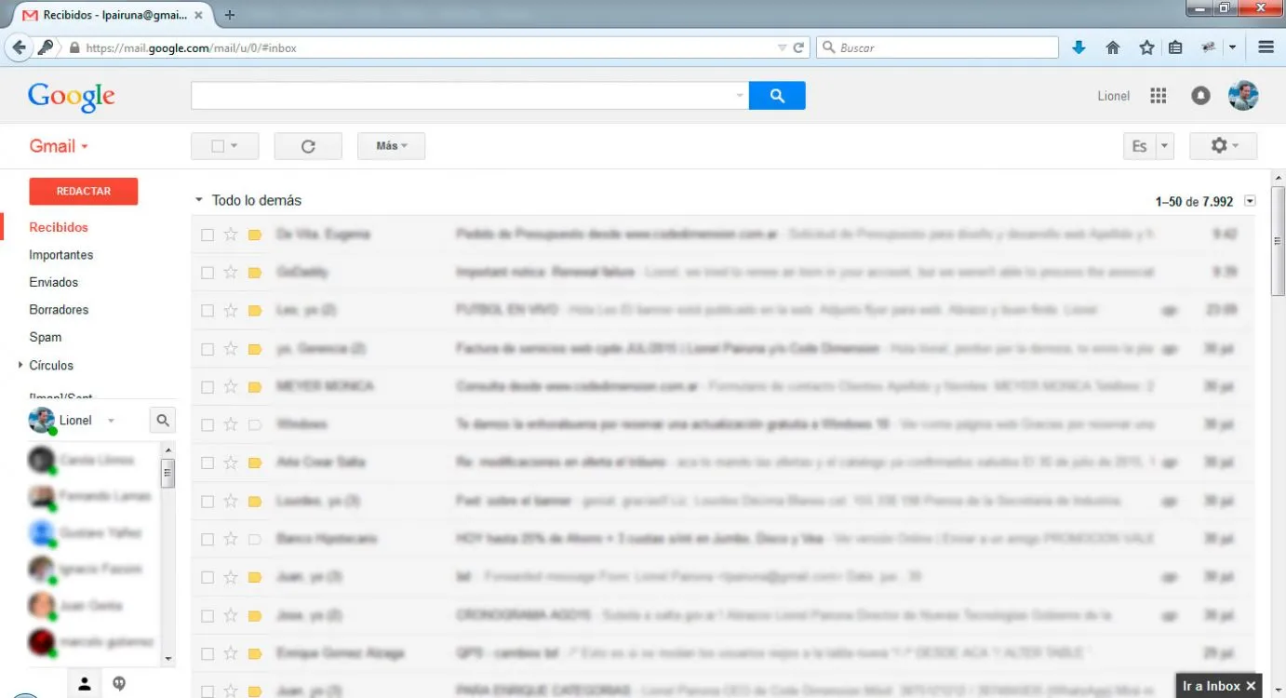Check the Banco Hipotecario email checkbox
1286x698 pixels.
tap(208, 540)
